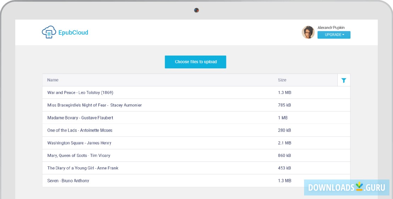Image resolution: width=393 pixels, height=199 pixels.
Task: Sort the list by Size column header
Action: 282,80
